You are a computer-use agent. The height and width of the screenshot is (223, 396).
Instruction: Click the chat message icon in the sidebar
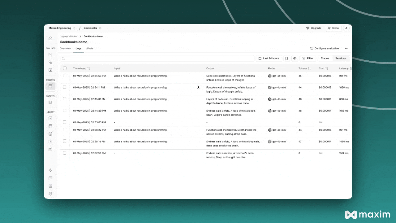pos(50,178)
